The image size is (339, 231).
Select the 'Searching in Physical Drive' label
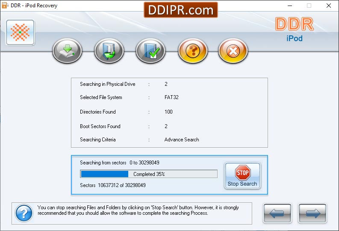pos(108,84)
